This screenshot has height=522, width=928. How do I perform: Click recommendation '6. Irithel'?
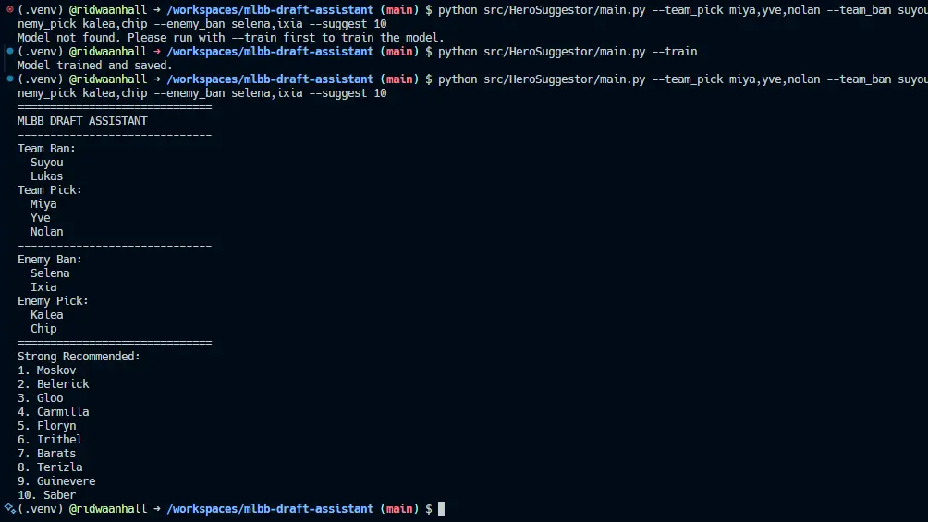click(50, 439)
